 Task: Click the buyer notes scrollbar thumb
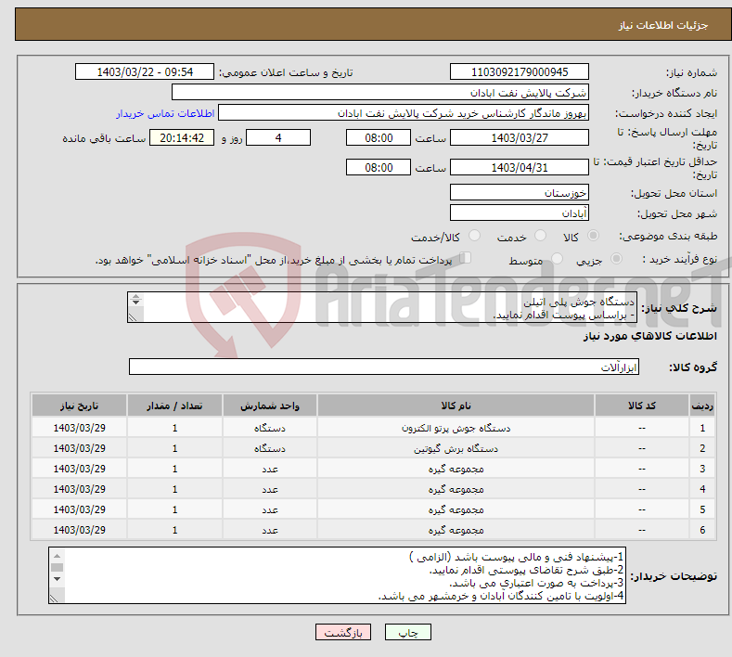pyautogui.click(x=57, y=567)
